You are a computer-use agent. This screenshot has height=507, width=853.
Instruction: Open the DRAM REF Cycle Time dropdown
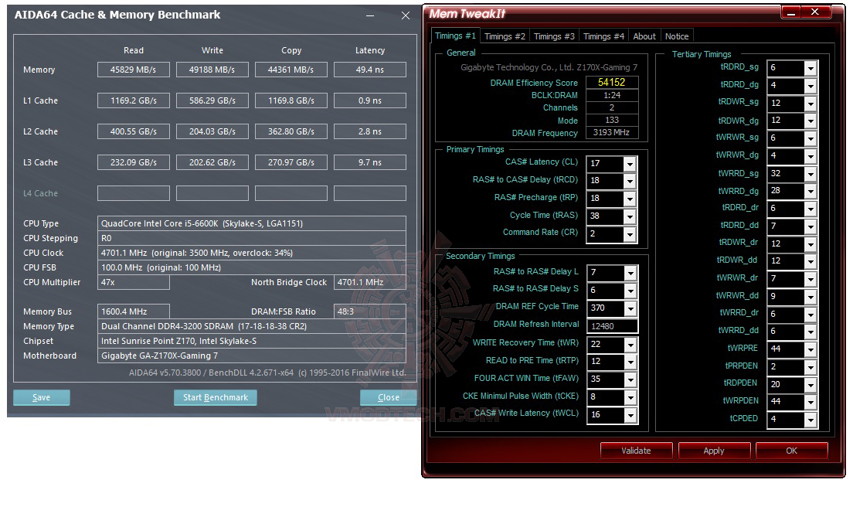click(x=630, y=308)
